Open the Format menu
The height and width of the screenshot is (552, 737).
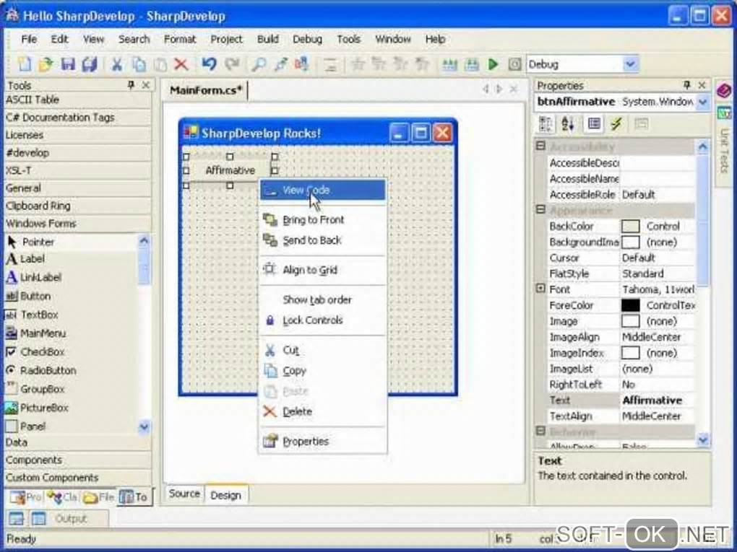point(179,40)
